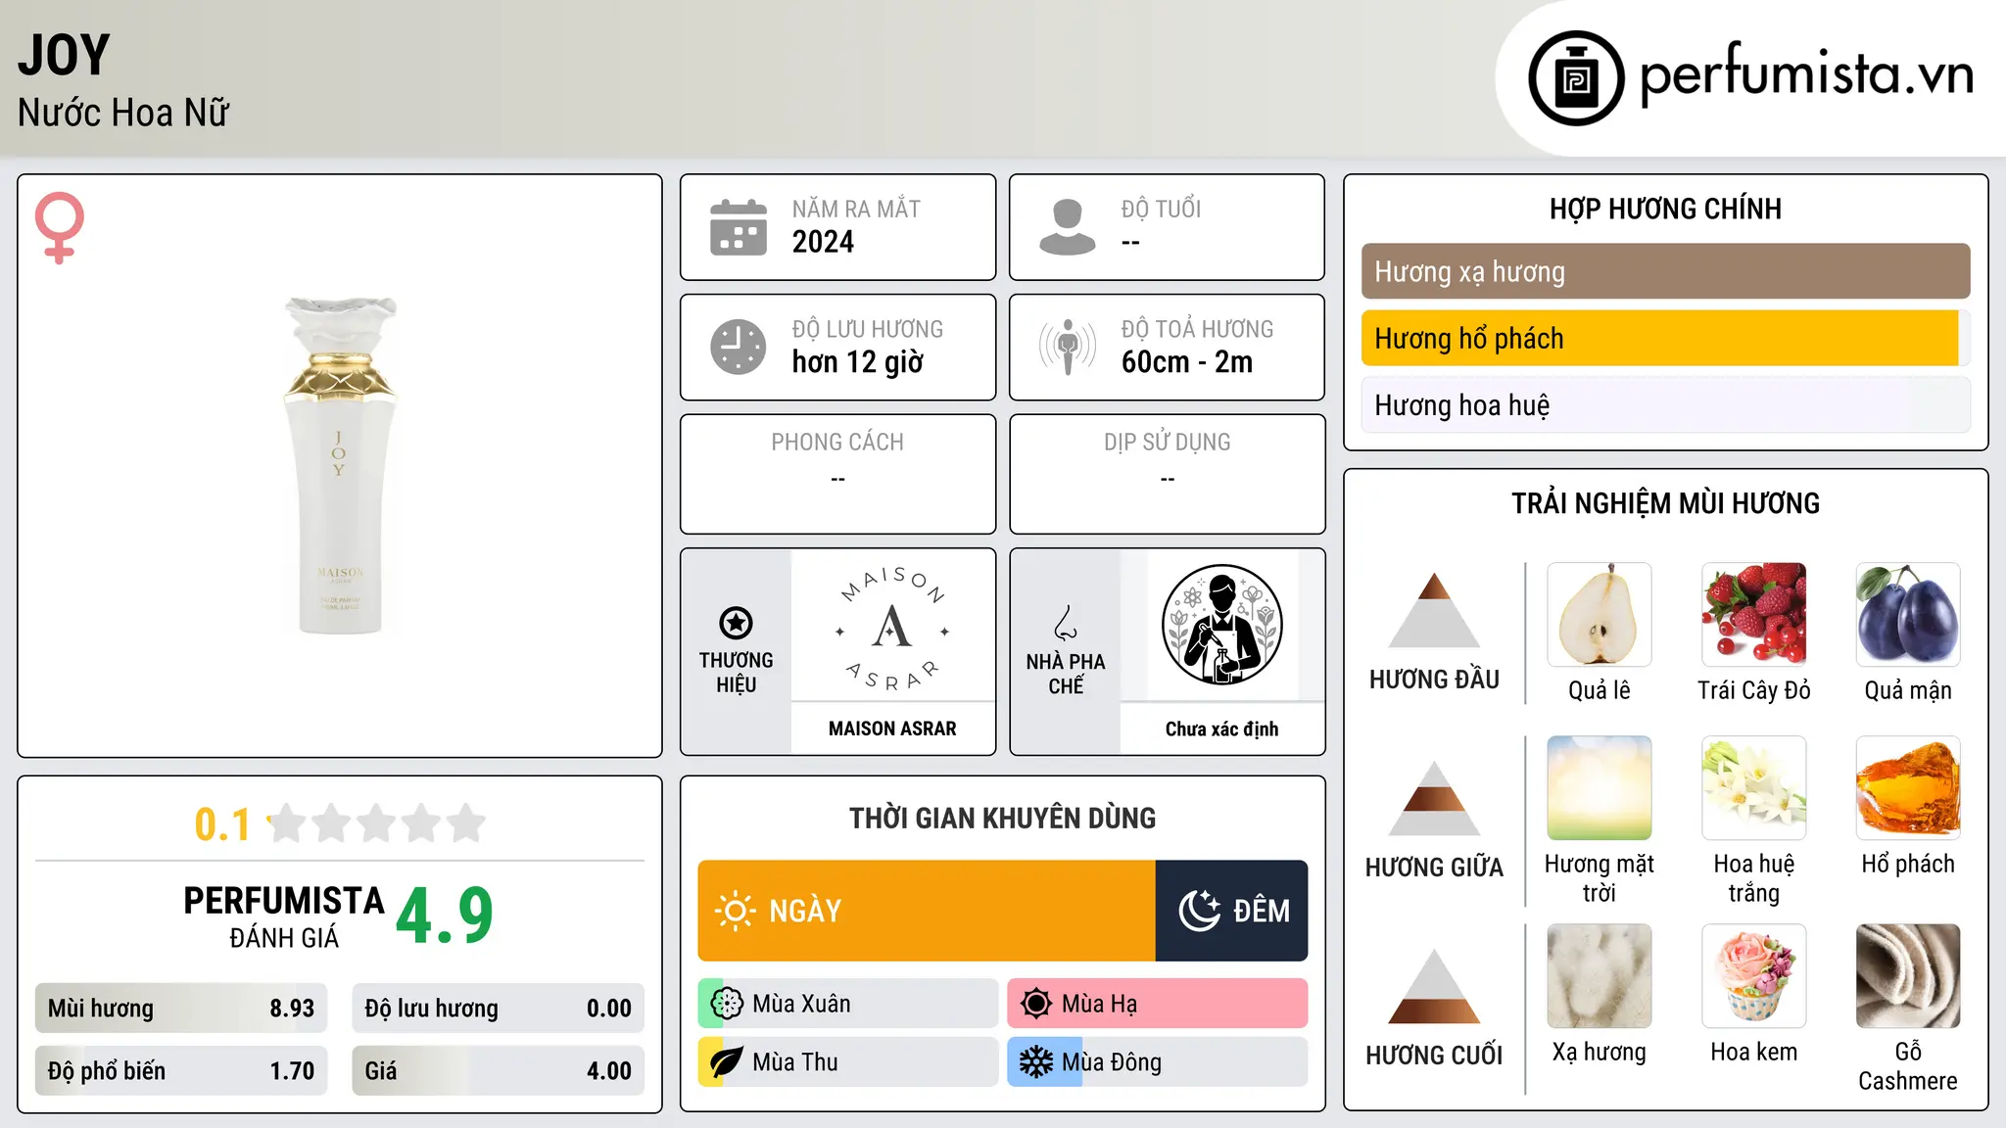Select the Hương mặt trời note image

pyautogui.click(x=1600, y=788)
